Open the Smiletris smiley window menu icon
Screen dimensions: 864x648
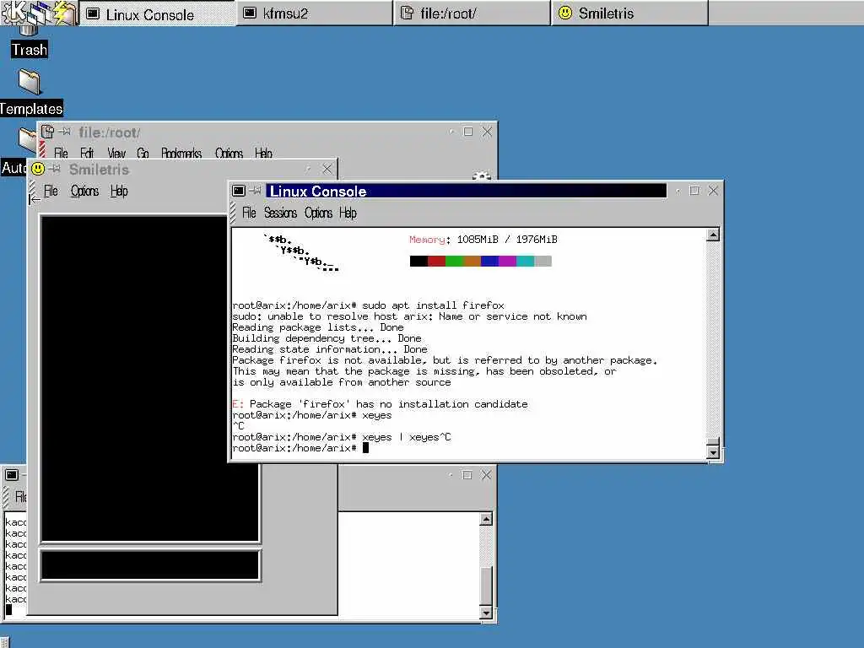[38, 169]
